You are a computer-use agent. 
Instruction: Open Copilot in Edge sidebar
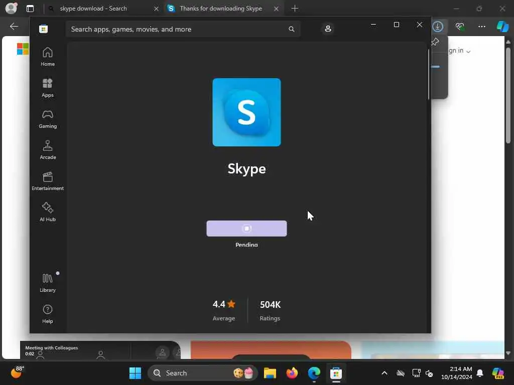pos(502,27)
